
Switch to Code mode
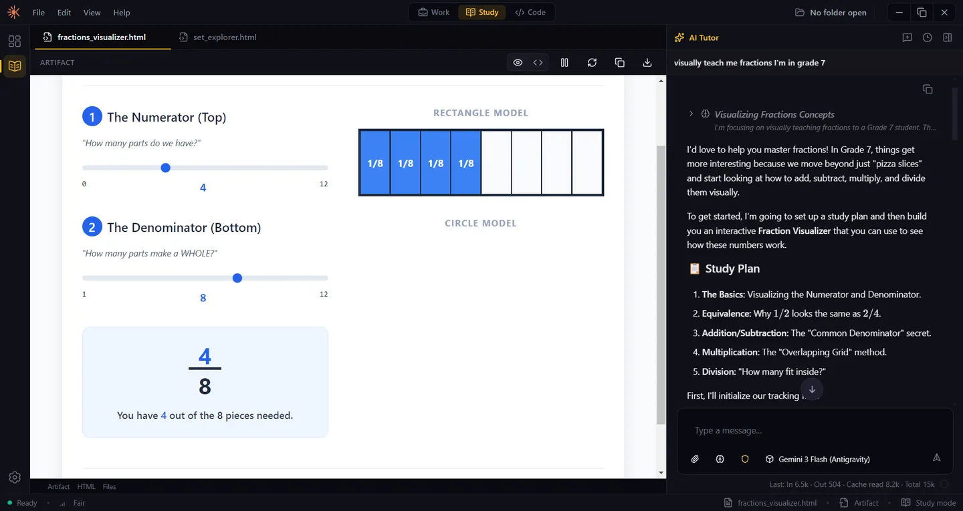530,12
